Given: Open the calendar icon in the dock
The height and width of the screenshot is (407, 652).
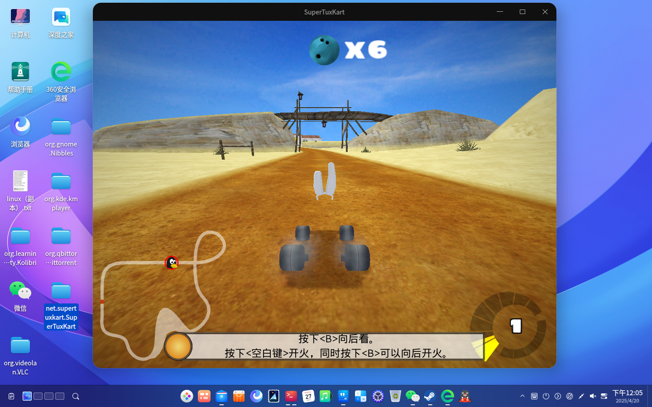Looking at the screenshot, I should click(308, 396).
